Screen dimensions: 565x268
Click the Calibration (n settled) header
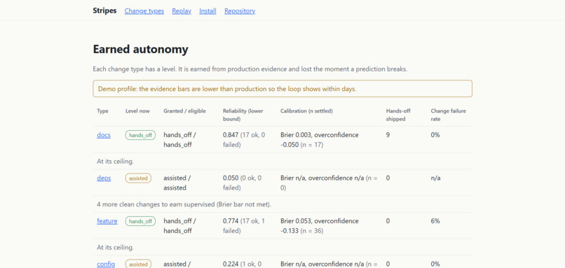tap(306, 111)
